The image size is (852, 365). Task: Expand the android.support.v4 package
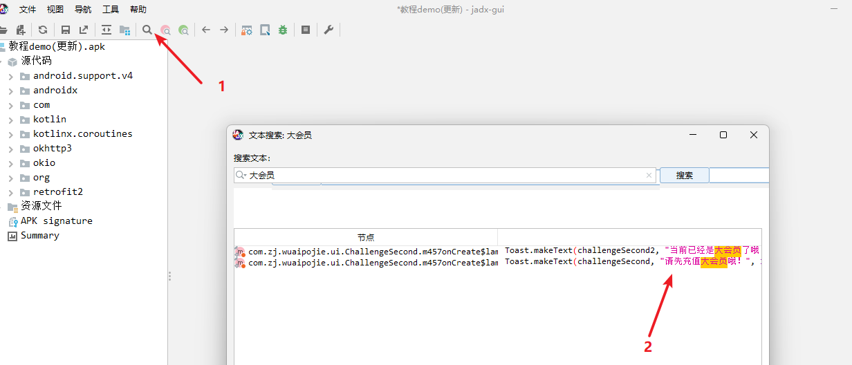click(10, 76)
